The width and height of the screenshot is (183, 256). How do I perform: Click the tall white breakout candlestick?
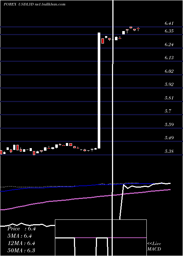pyautogui.click(x=99, y=90)
